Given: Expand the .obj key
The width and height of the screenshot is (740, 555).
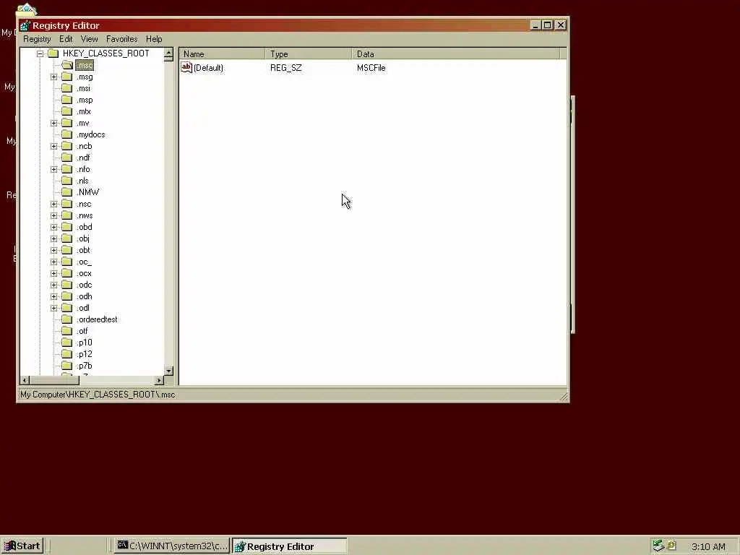Looking at the screenshot, I should click(x=53, y=238).
